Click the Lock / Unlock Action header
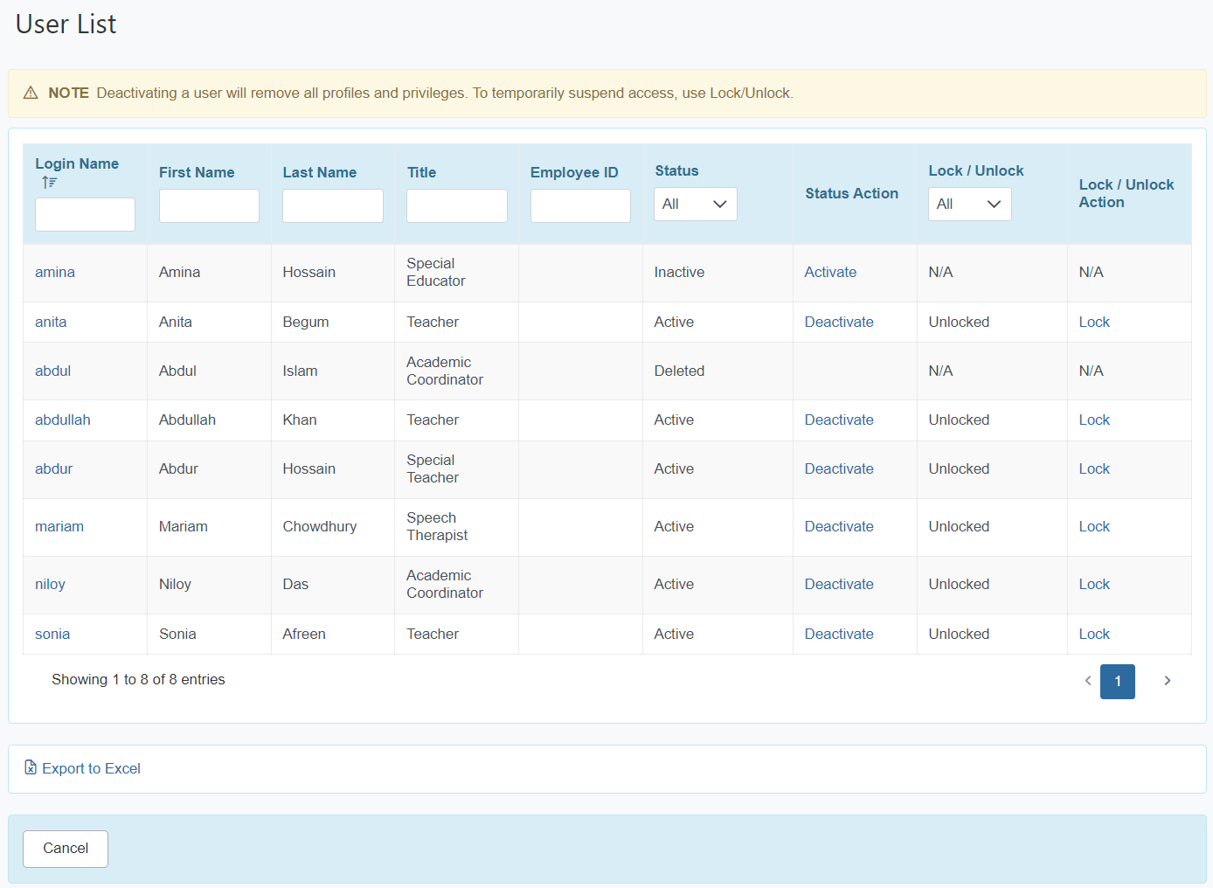 [x=1126, y=193]
